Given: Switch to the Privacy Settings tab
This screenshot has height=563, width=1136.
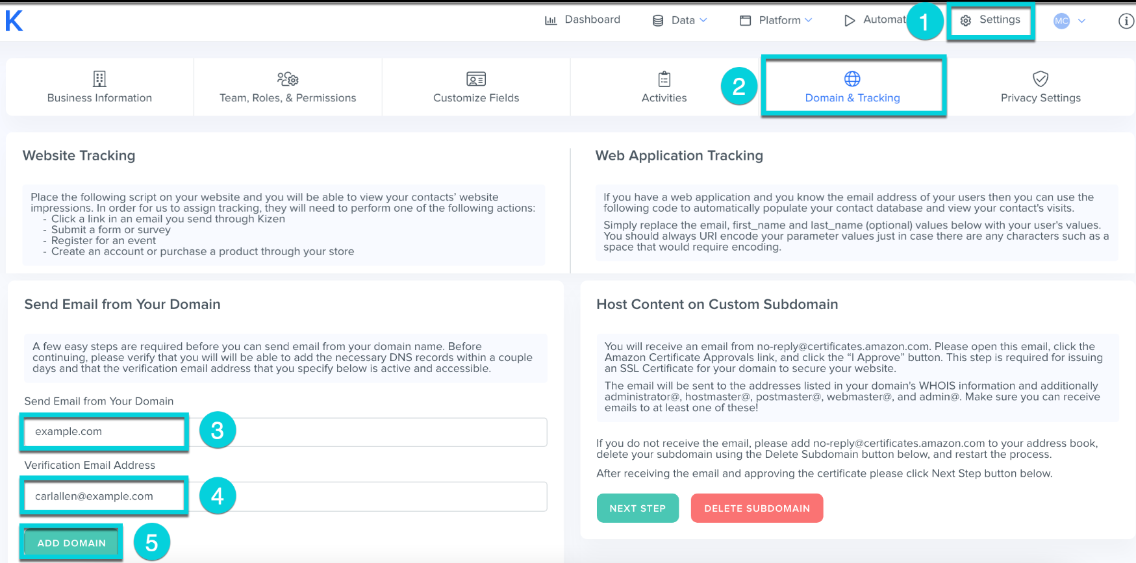Looking at the screenshot, I should pos(1041,87).
